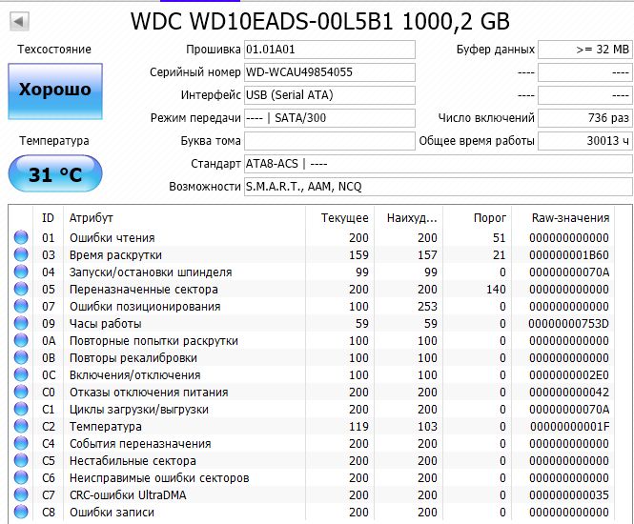The image size is (634, 524).
Task: Click the Число включений field 736 раз
Action: 585,118
